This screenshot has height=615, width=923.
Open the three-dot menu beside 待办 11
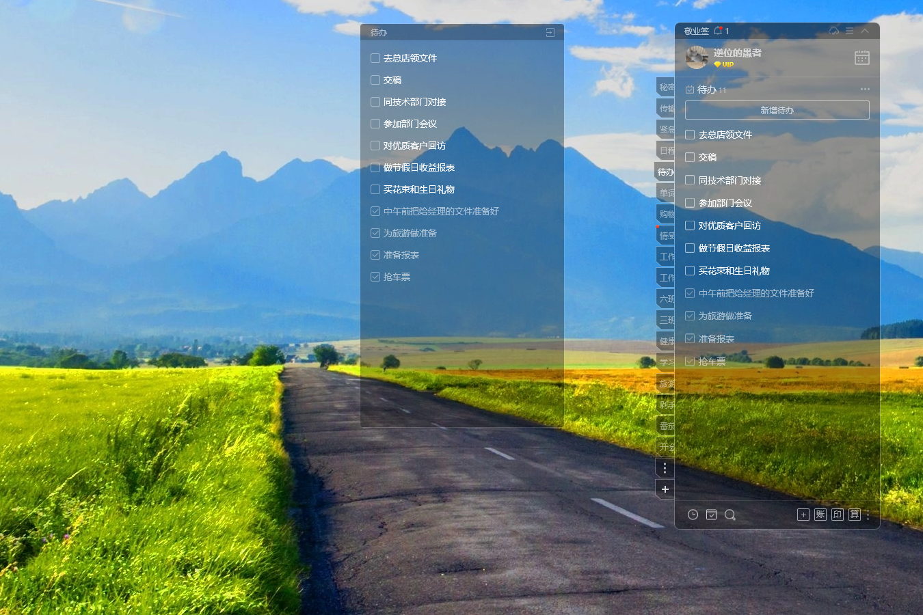[865, 90]
